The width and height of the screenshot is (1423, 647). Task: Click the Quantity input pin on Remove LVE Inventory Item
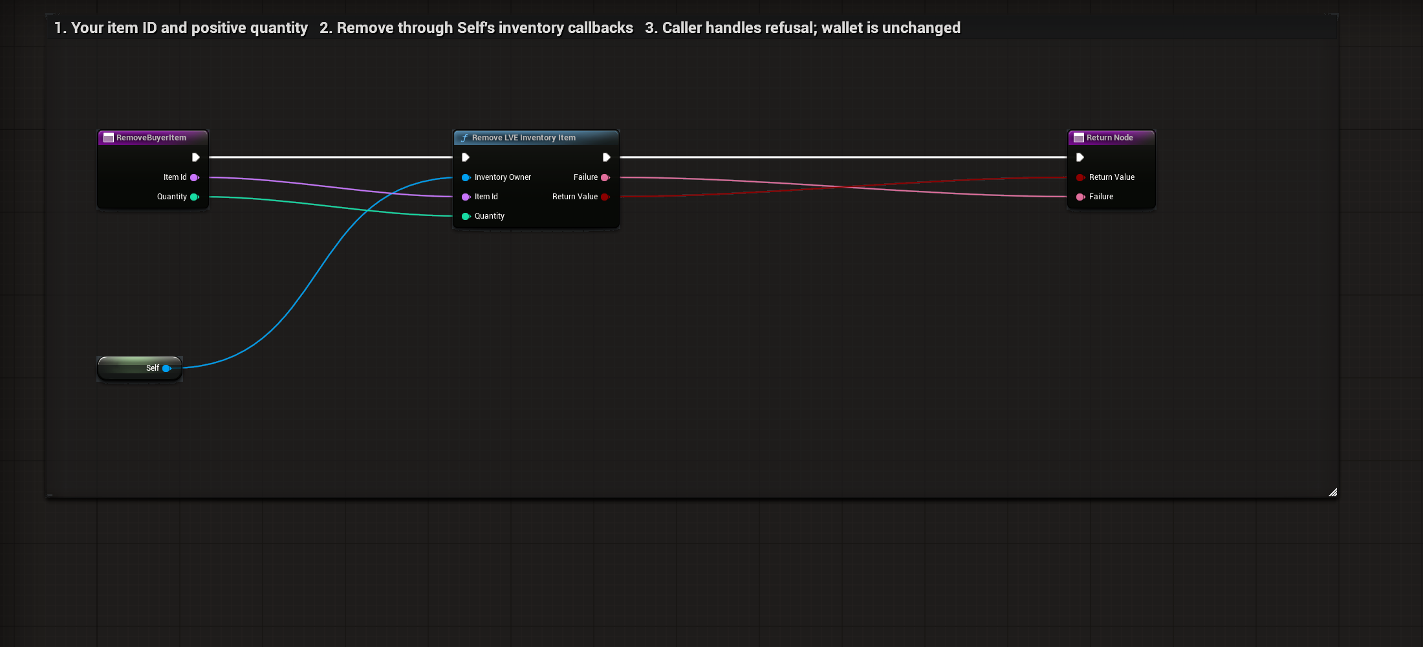pos(466,216)
